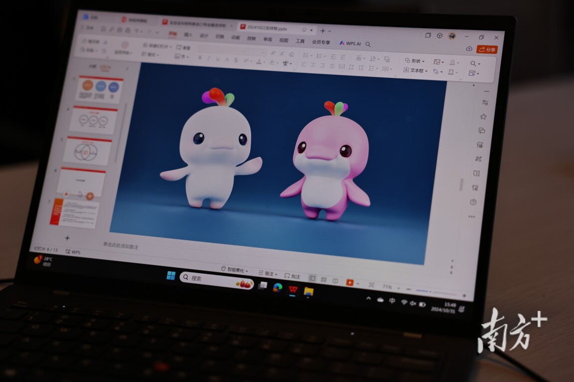Open Microsoft Edge from the taskbar

coord(278,287)
